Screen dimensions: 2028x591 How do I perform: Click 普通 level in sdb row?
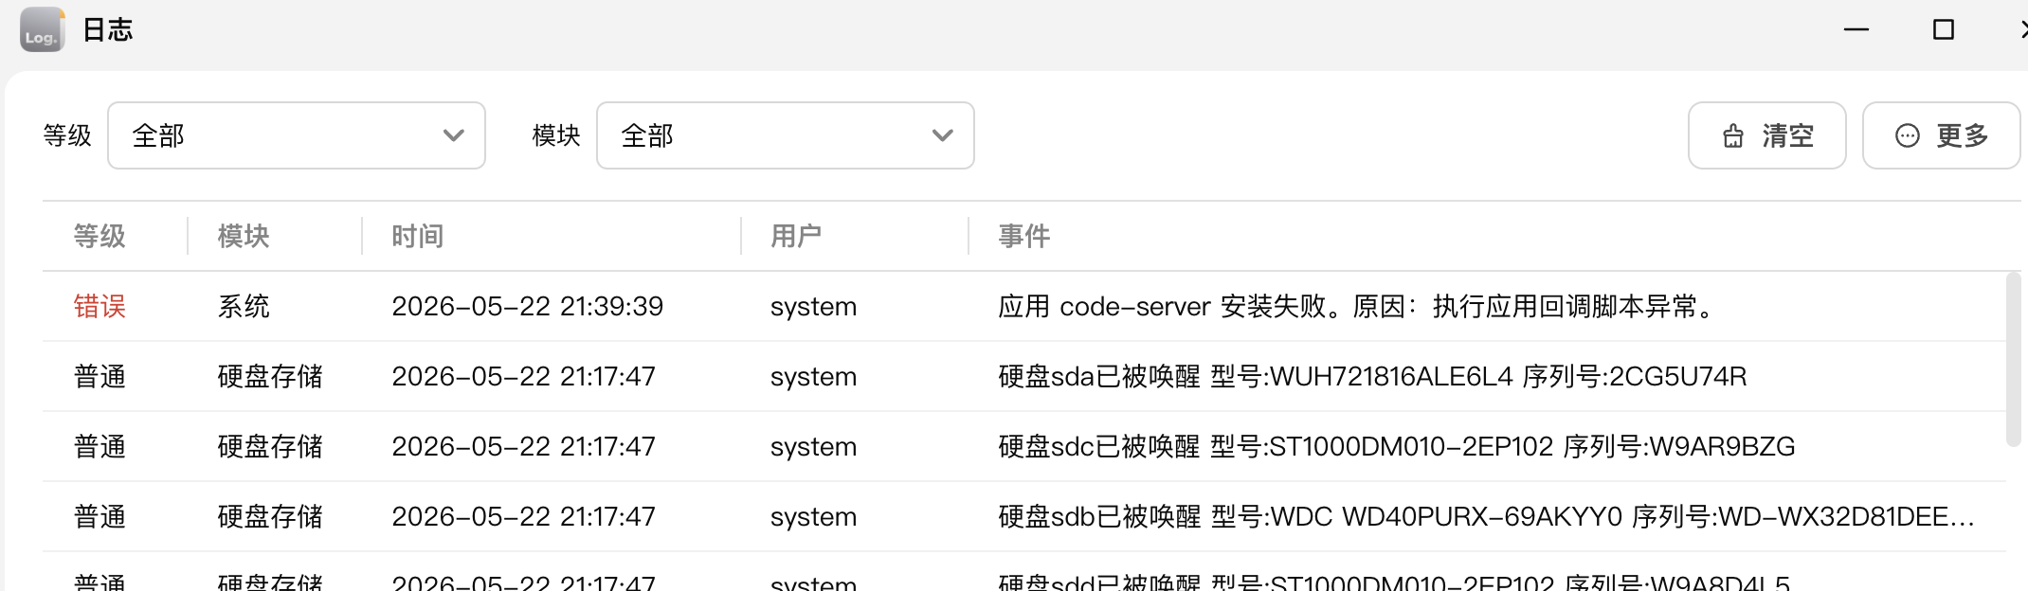(100, 516)
